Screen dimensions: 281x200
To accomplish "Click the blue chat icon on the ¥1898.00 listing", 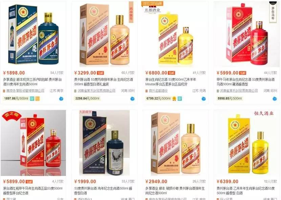I will click(61, 99).
